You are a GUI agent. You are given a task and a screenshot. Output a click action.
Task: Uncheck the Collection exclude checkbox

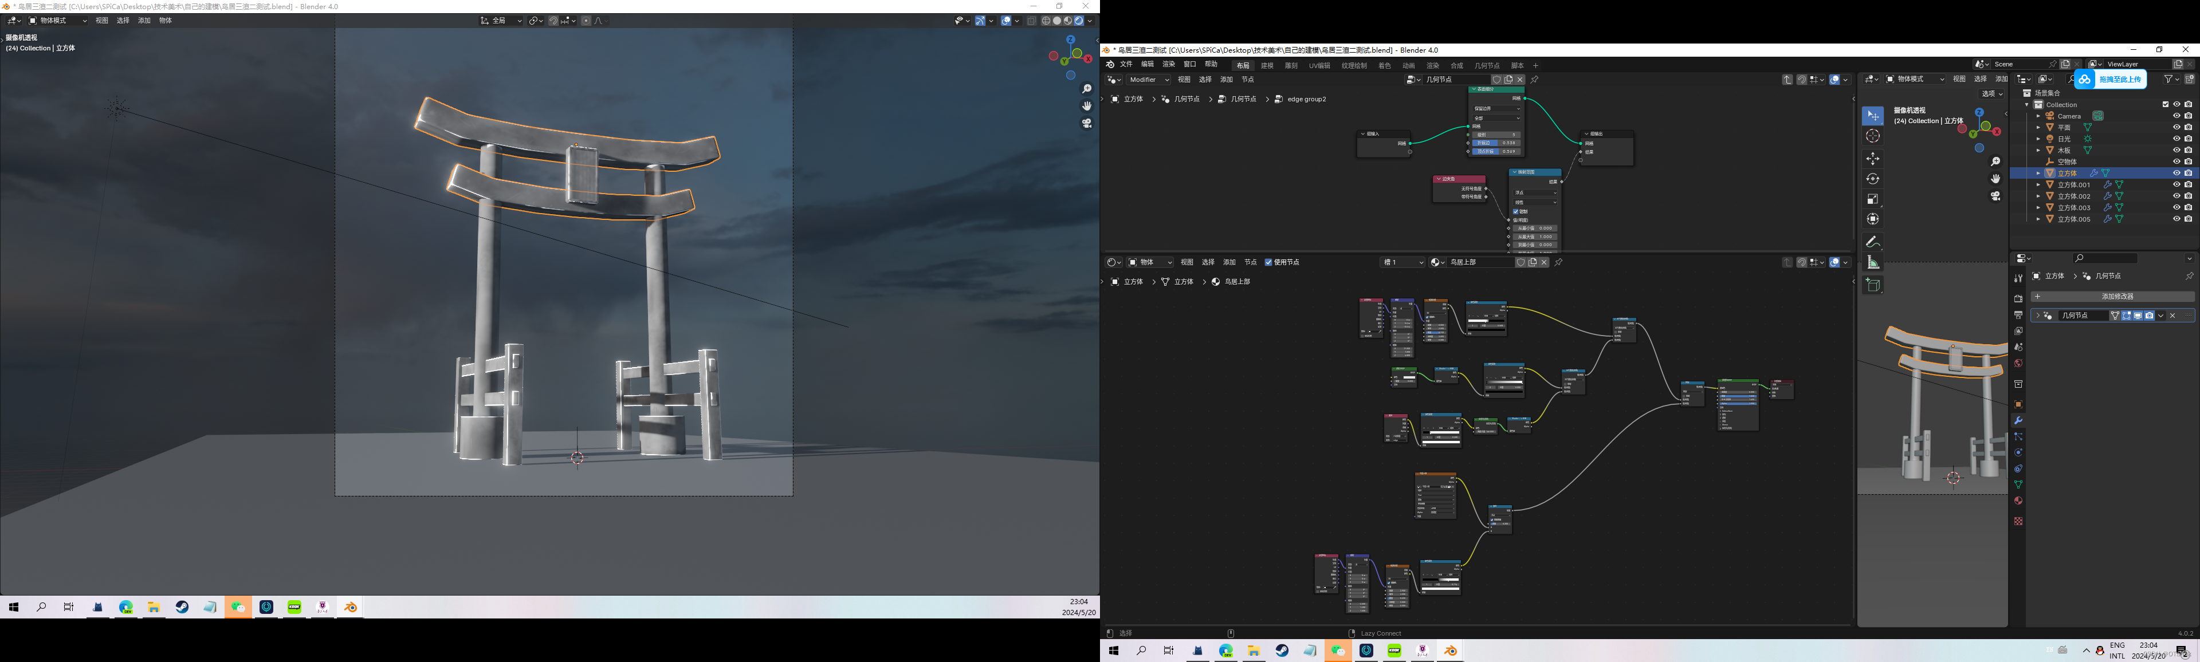[x=2165, y=104]
